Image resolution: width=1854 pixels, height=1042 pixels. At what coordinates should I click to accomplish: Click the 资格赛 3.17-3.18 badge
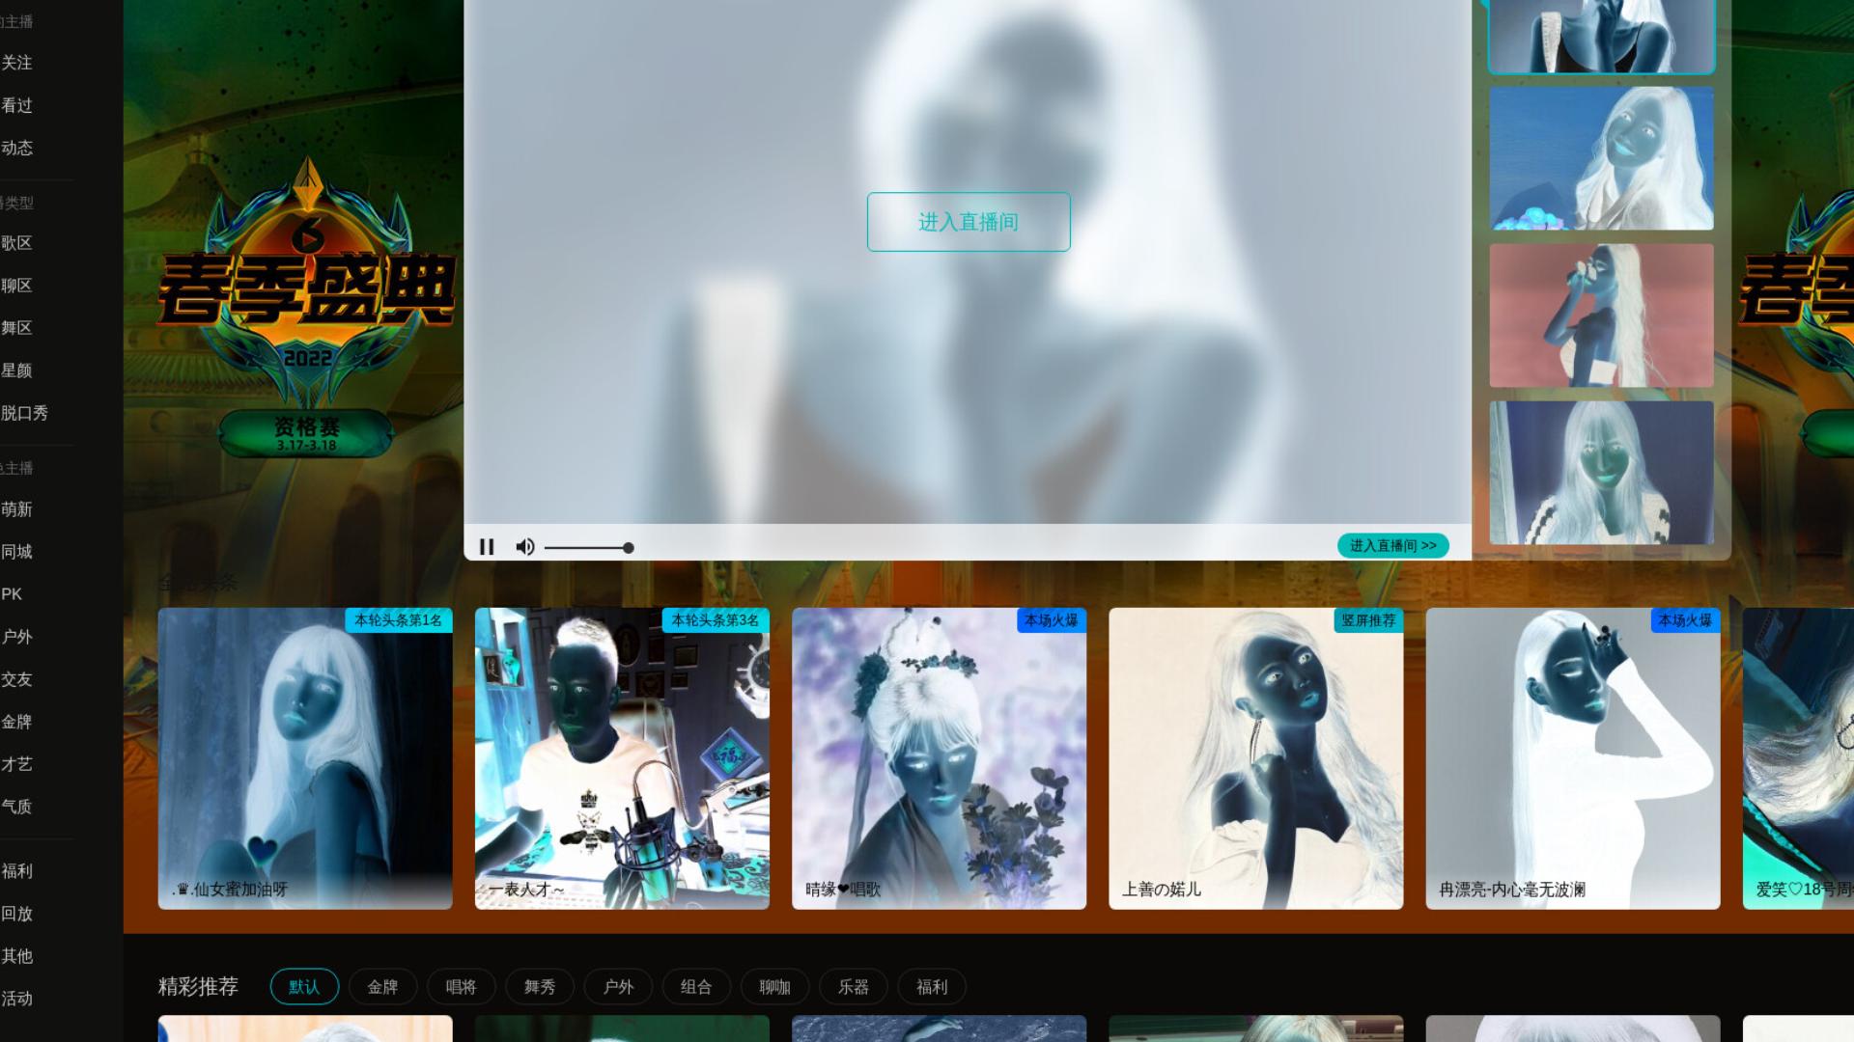[306, 433]
